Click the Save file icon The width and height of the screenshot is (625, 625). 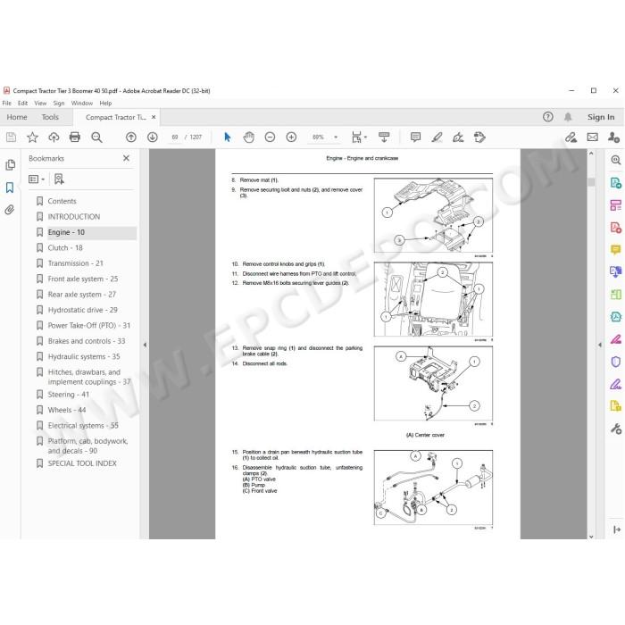click(x=11, y=137)
